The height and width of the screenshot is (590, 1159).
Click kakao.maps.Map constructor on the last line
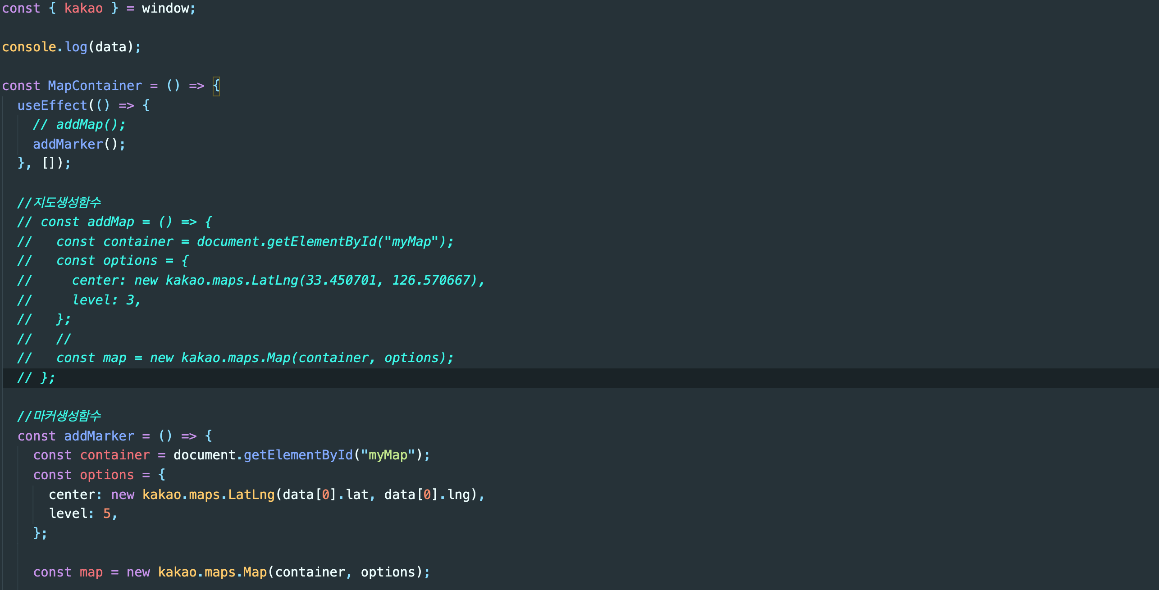[x=212, y=572]
